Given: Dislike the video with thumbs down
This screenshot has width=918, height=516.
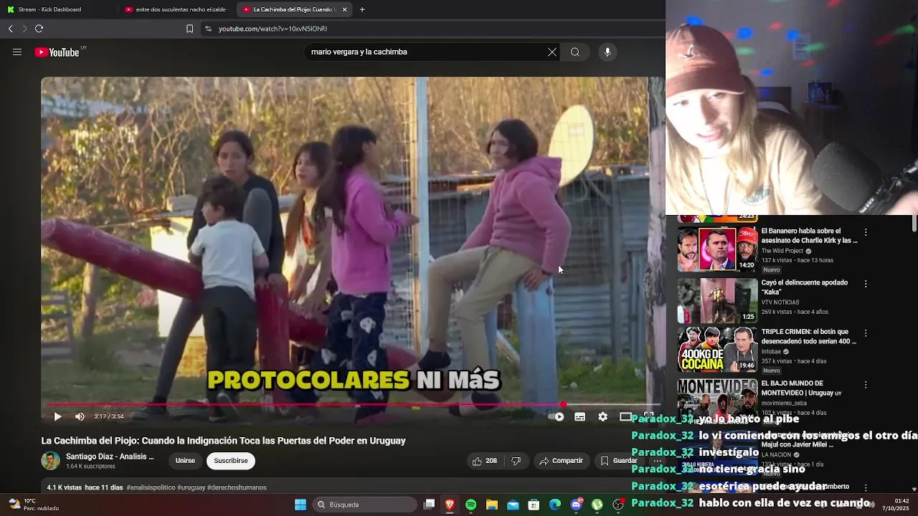Looking at the screenshot, I should click(516, 461).
